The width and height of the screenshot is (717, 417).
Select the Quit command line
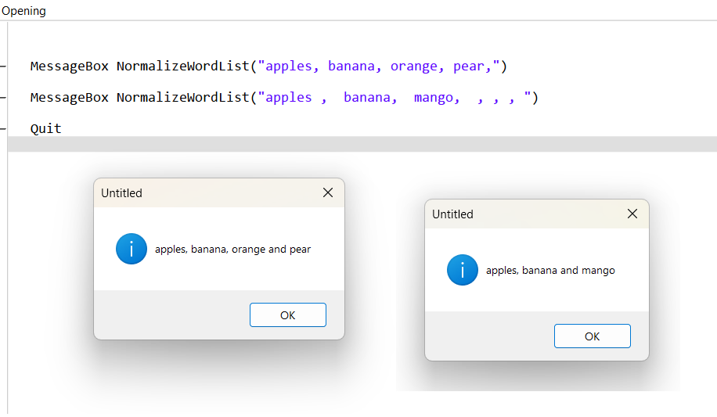click(x=45, y=128)
